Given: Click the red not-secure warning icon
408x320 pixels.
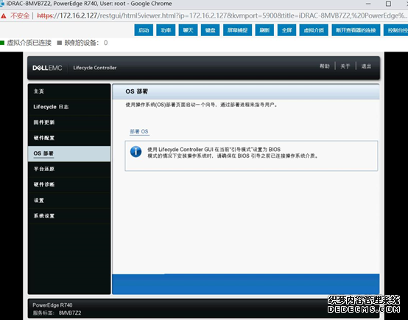Looking at the screenshot, I should click(4, 16).
